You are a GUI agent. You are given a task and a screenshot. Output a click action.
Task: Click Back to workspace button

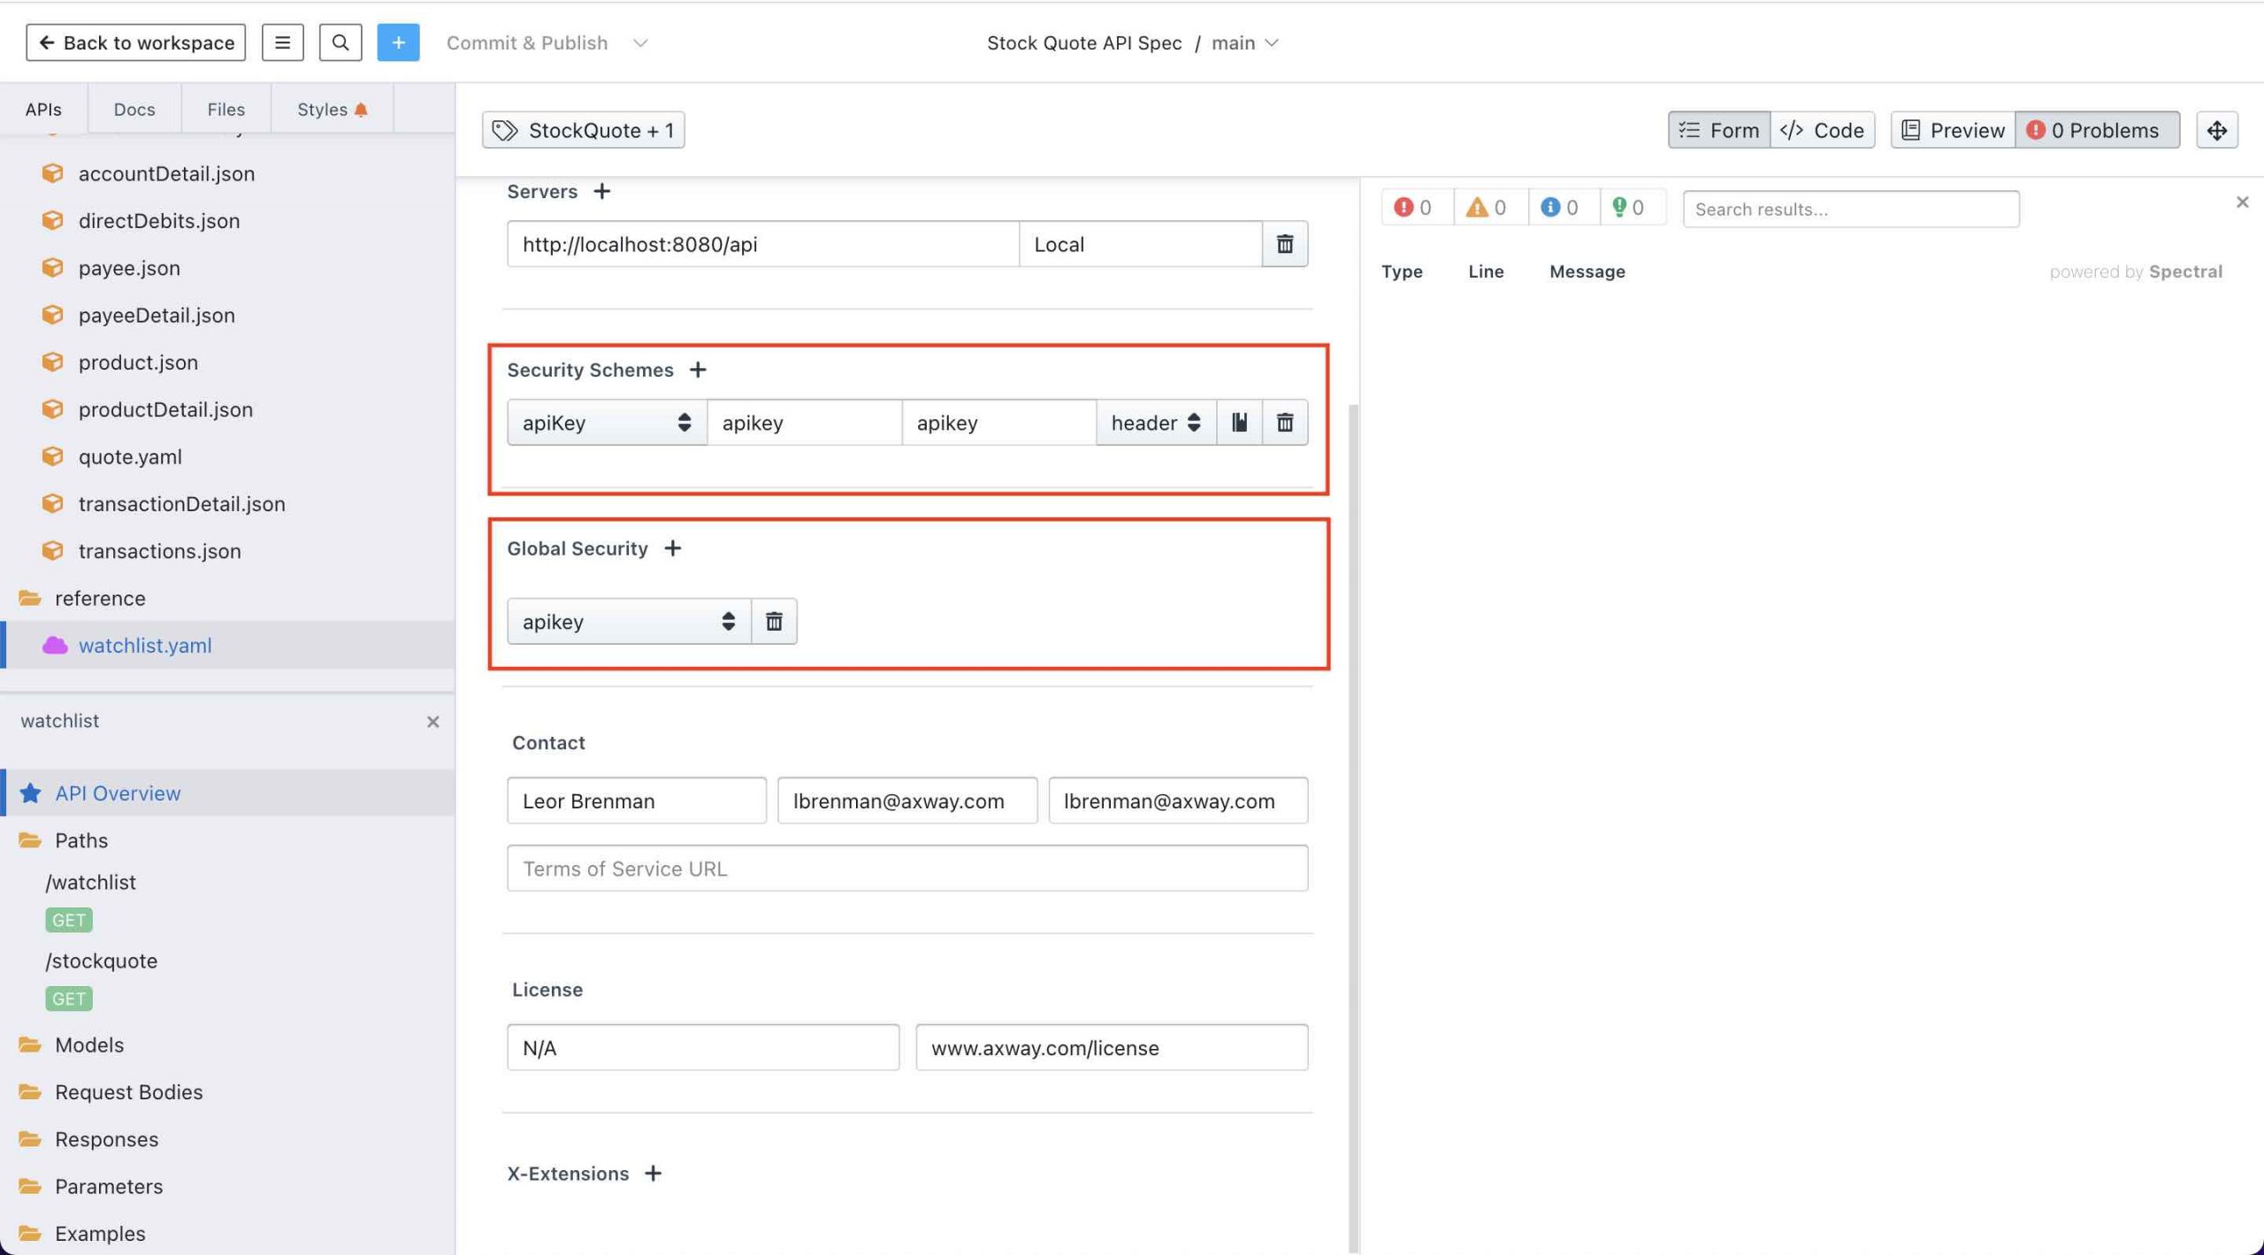pyautogui.click(x=135, y=42)
